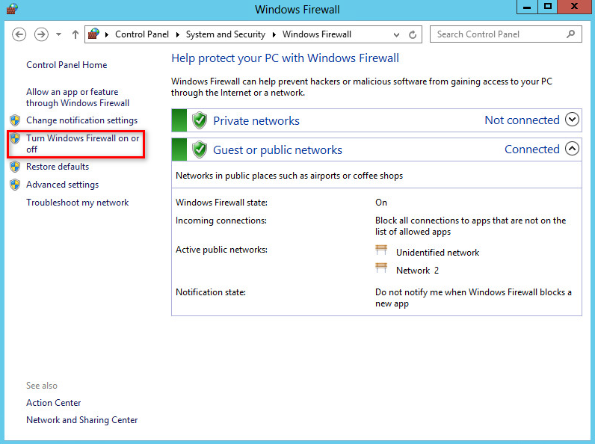Image resolution: width=595 pixels, height=444 pixels.
Task: Open Turn Windows Firewall on or off
Action: (82, 144)
